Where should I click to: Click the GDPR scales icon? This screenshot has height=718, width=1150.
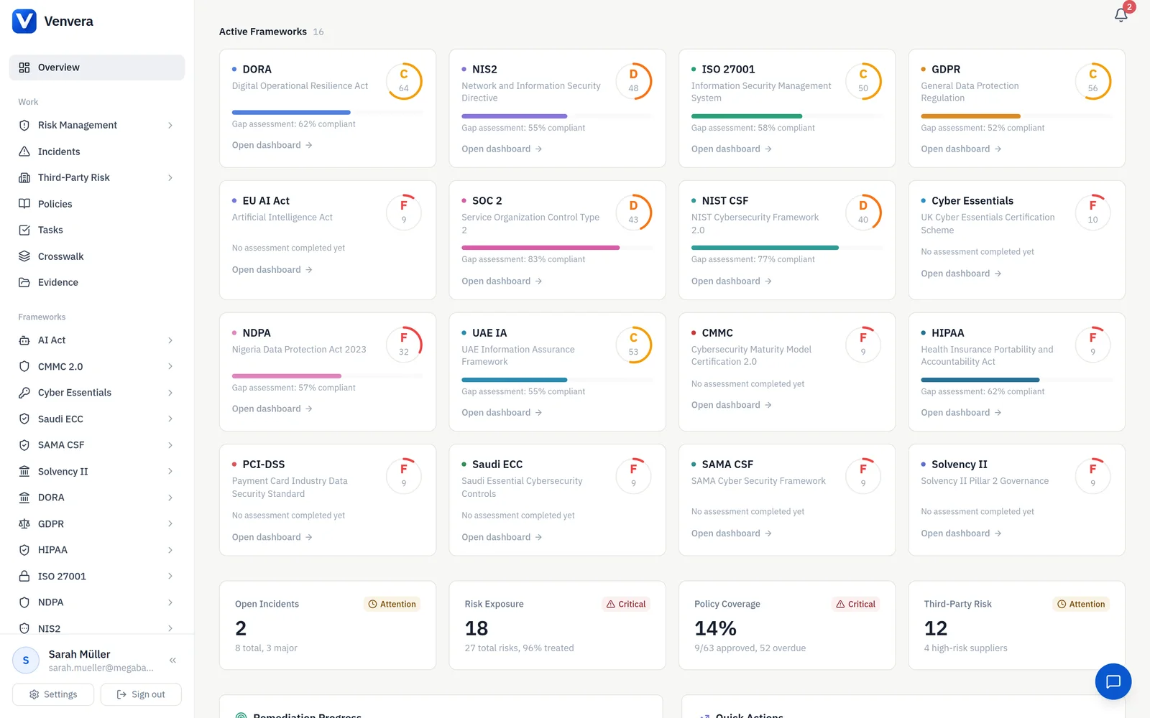point(24,524)
